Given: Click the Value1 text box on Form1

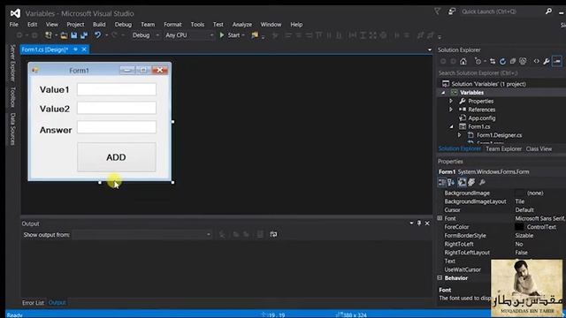Looking at the screenshot, I should tap(117, 89).
